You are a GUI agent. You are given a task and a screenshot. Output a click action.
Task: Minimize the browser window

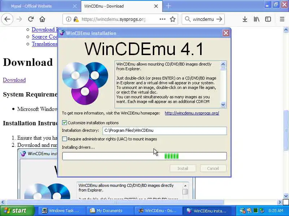pos(267,5)
